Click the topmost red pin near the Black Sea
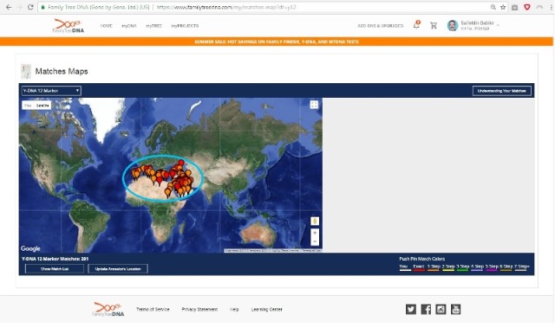This screenshot has height=334, width=555. [x=181, y=164]
